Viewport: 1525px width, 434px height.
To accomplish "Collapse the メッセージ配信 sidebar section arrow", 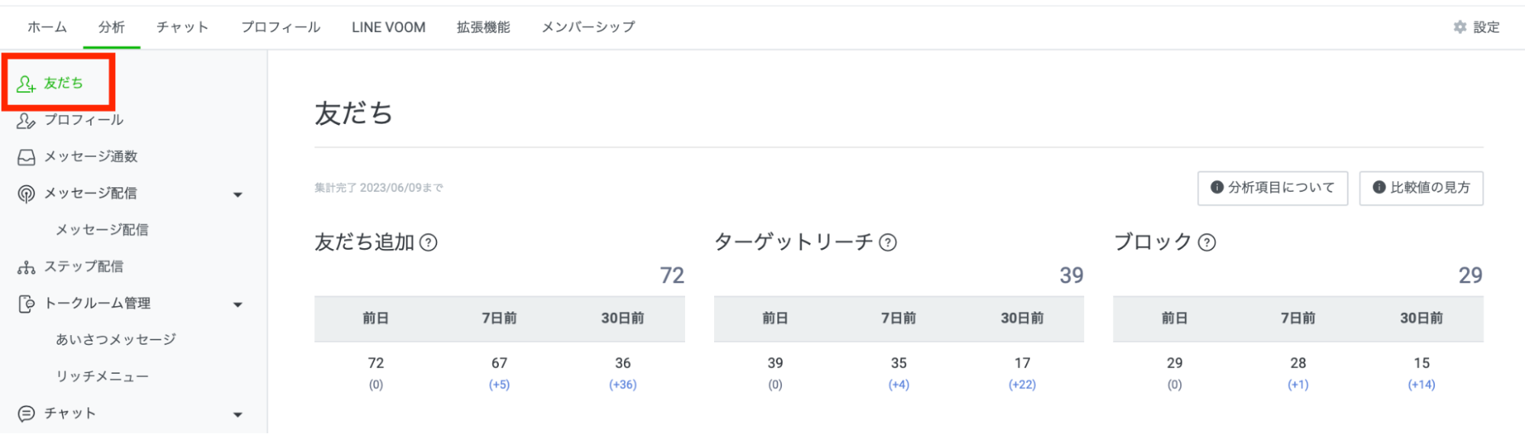I will (x=238, y=195).
